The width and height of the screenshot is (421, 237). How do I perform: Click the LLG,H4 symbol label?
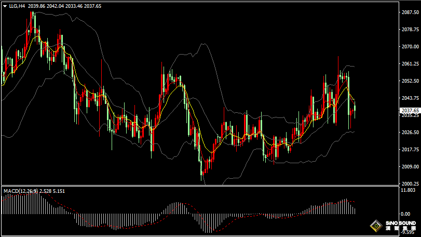point(18,6)
